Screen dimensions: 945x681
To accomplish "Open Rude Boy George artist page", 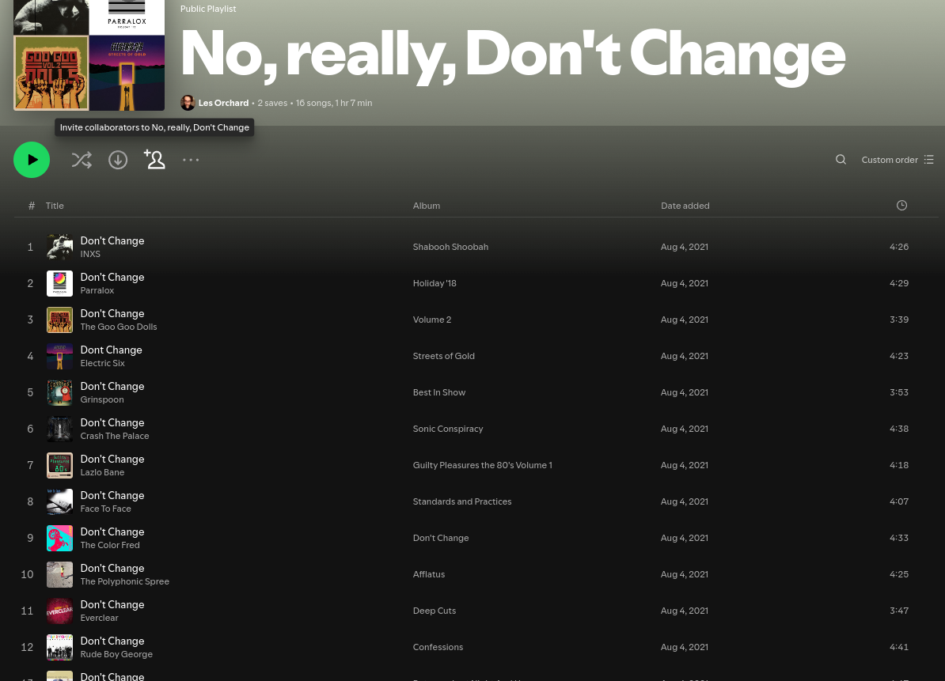I will point(116,655).
